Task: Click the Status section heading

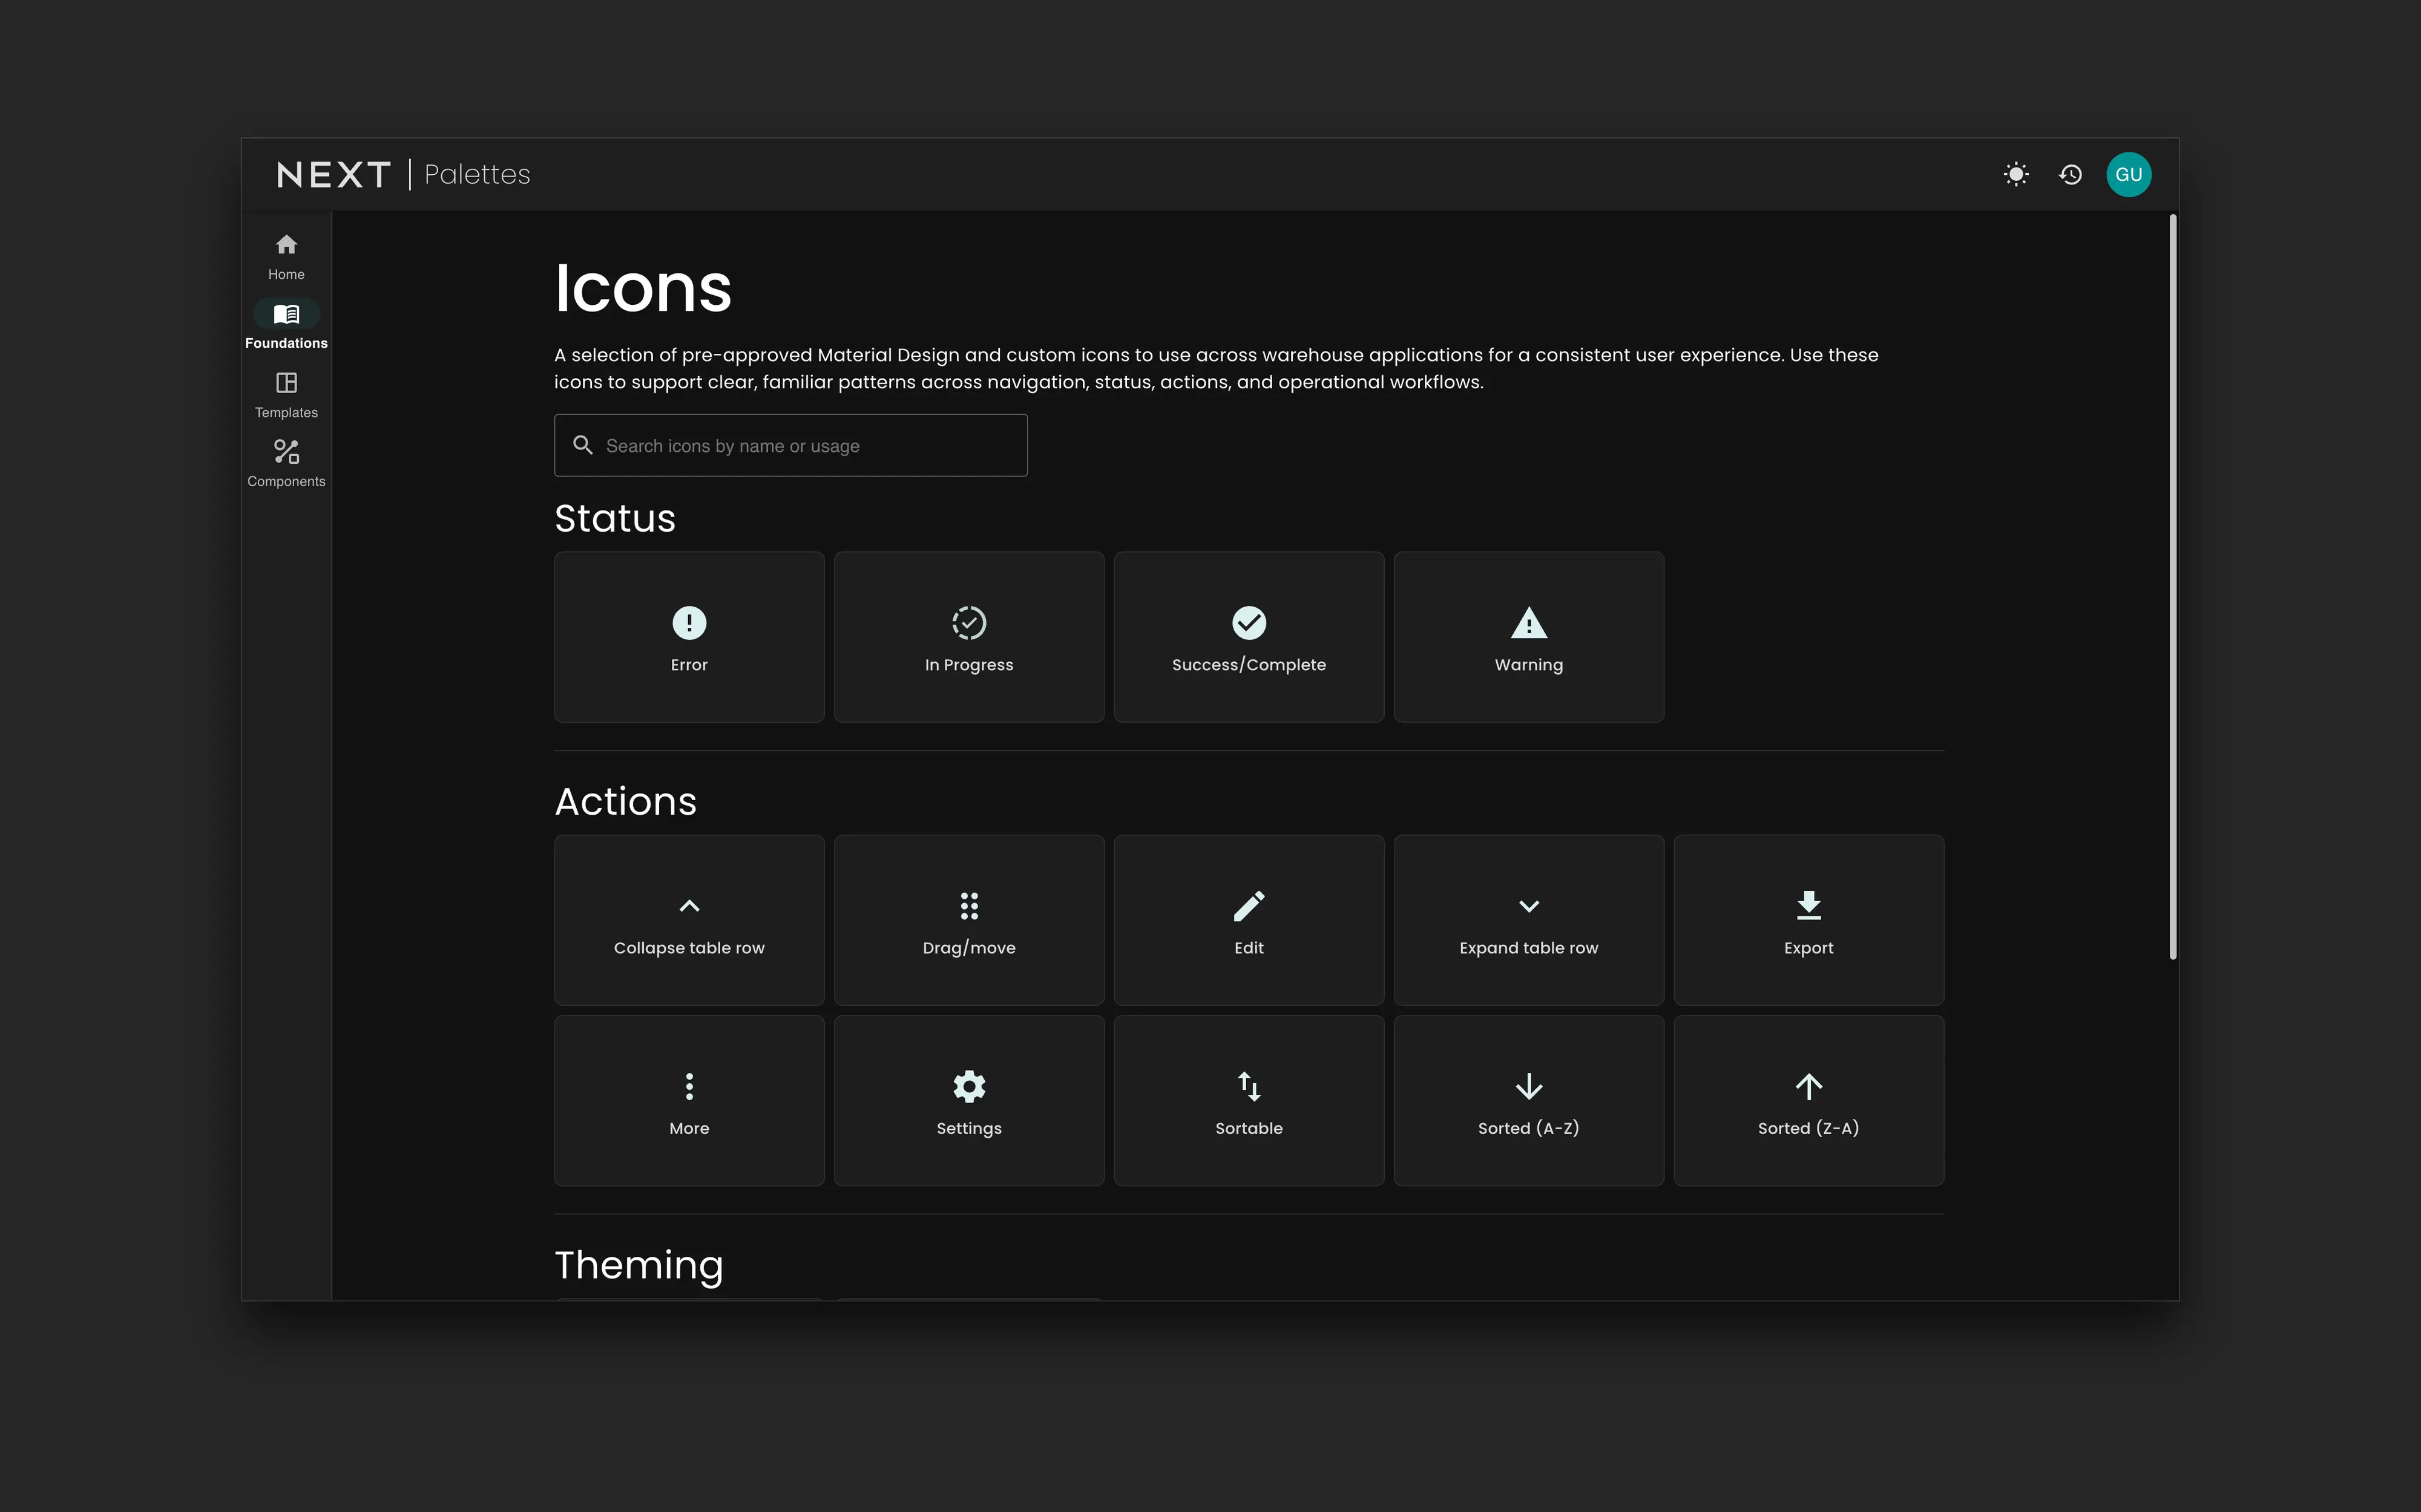Action: [x=616, y=518]
